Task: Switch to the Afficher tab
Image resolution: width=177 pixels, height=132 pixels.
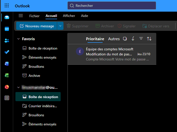Action: tap(69, 16)
